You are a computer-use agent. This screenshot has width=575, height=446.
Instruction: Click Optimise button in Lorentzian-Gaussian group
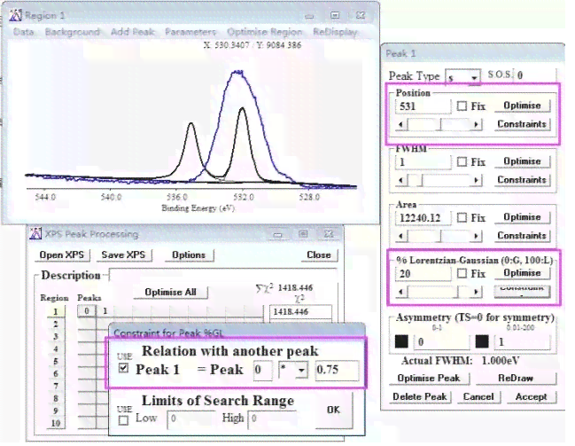tap(522, 273)
